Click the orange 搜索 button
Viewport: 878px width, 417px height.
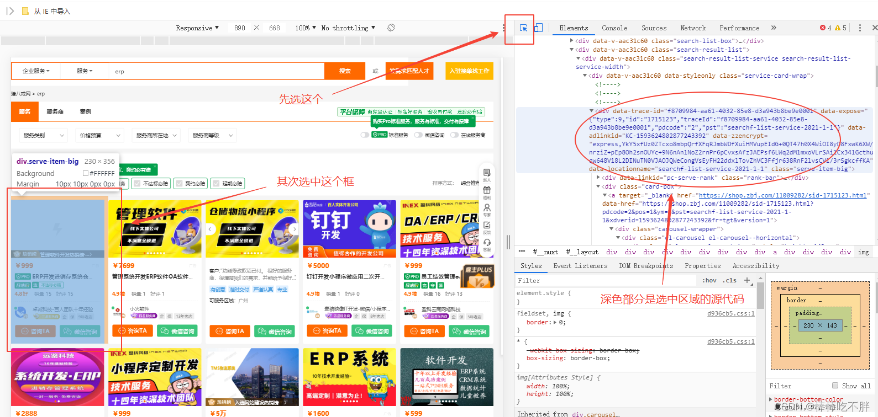click(x=345, y=71)
